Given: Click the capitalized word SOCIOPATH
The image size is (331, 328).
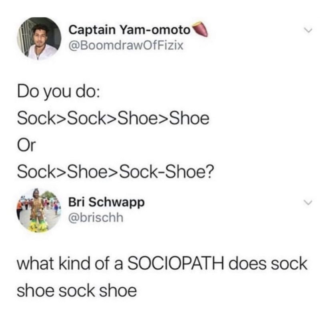Looking at the screenshot, I should pyautogui.click(x=175, y=264).
